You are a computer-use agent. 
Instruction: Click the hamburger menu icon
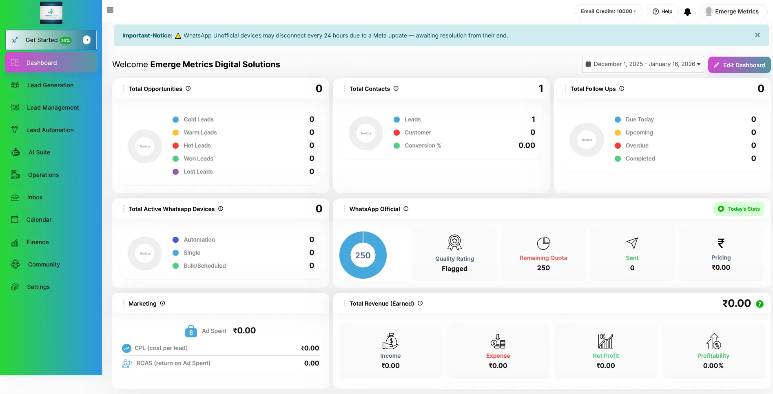tap(110, 10)
